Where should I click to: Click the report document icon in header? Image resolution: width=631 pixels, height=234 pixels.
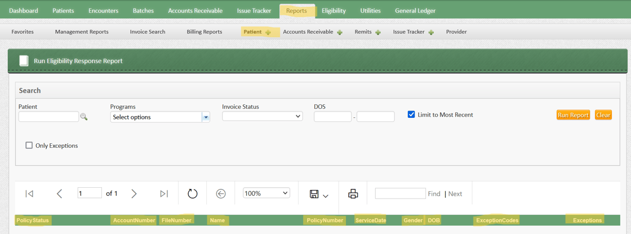click(x=24, y=61)
